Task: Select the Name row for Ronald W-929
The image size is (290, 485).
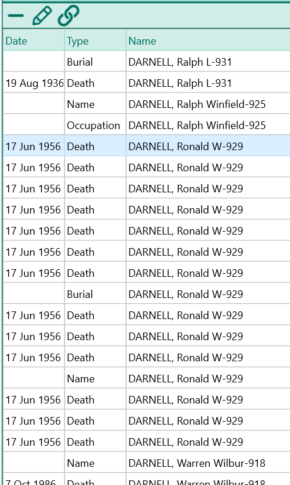Action: click(x=146, y=379)
